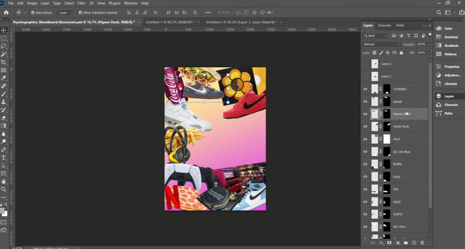Open the Opacity value dropdown arrow
The width and height of the screenshot is (465, 249).
tap(429, 44)
